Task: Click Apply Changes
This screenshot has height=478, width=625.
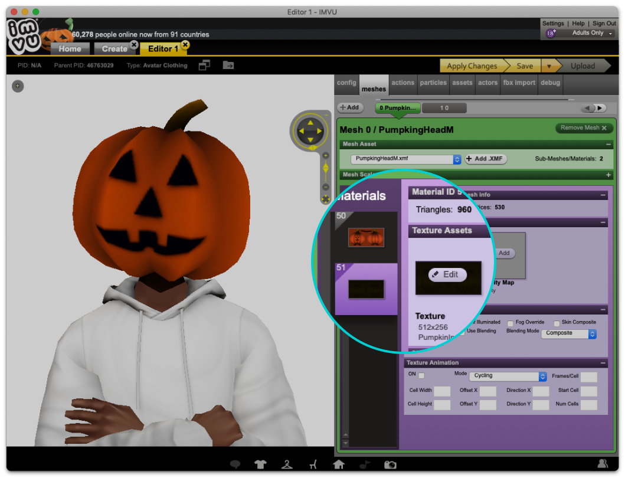Action: pos(472,66)
